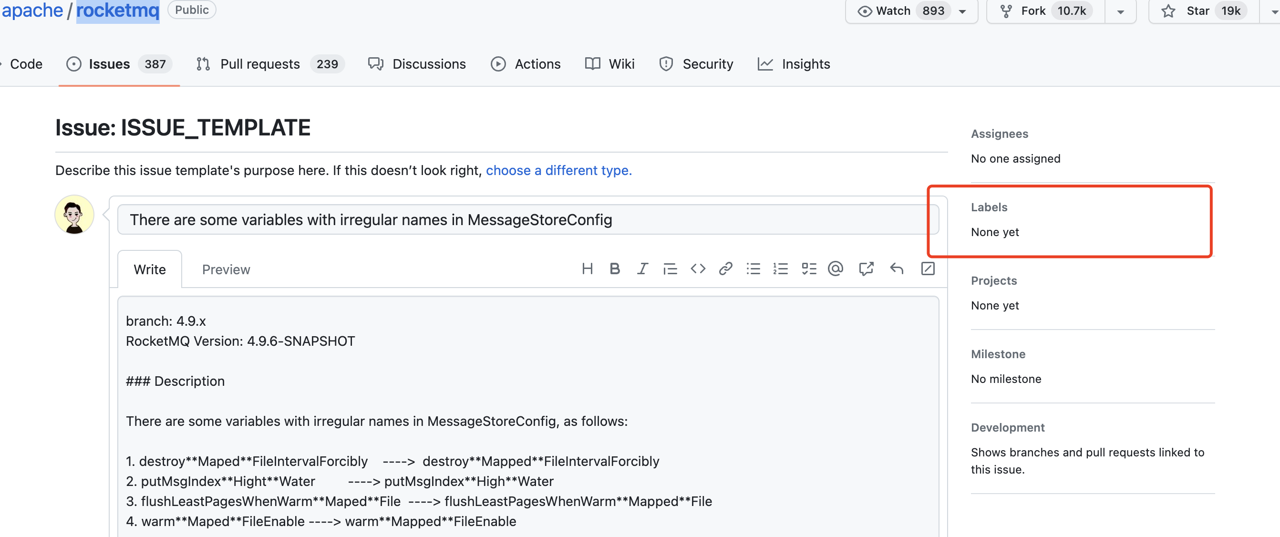1280x537 pixels.
Task: Click in the issue body text area
Action: (528, 416)
